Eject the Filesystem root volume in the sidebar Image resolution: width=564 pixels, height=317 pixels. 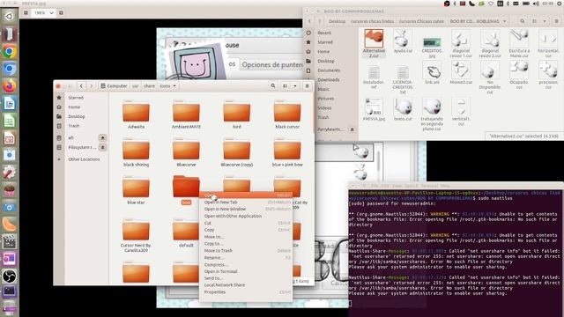(x=102, y=147)
